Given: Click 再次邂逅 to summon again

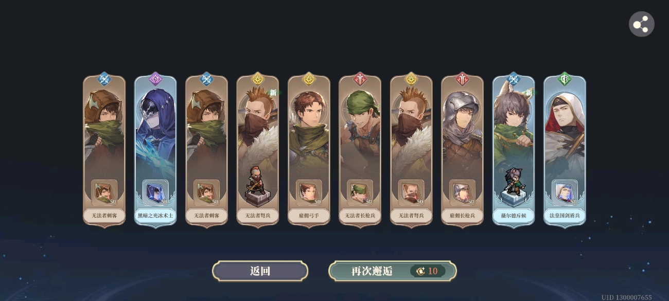Looking at the screenshot, I should (x=393, y=271).
